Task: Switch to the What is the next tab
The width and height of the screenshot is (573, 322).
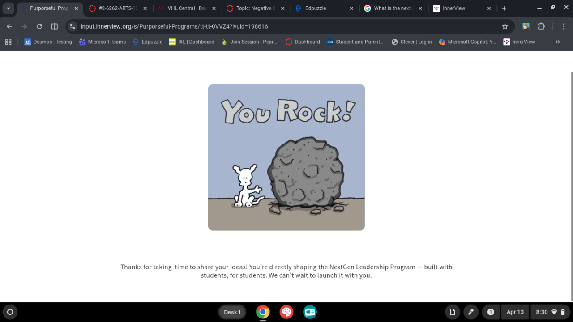Action: 393,8
